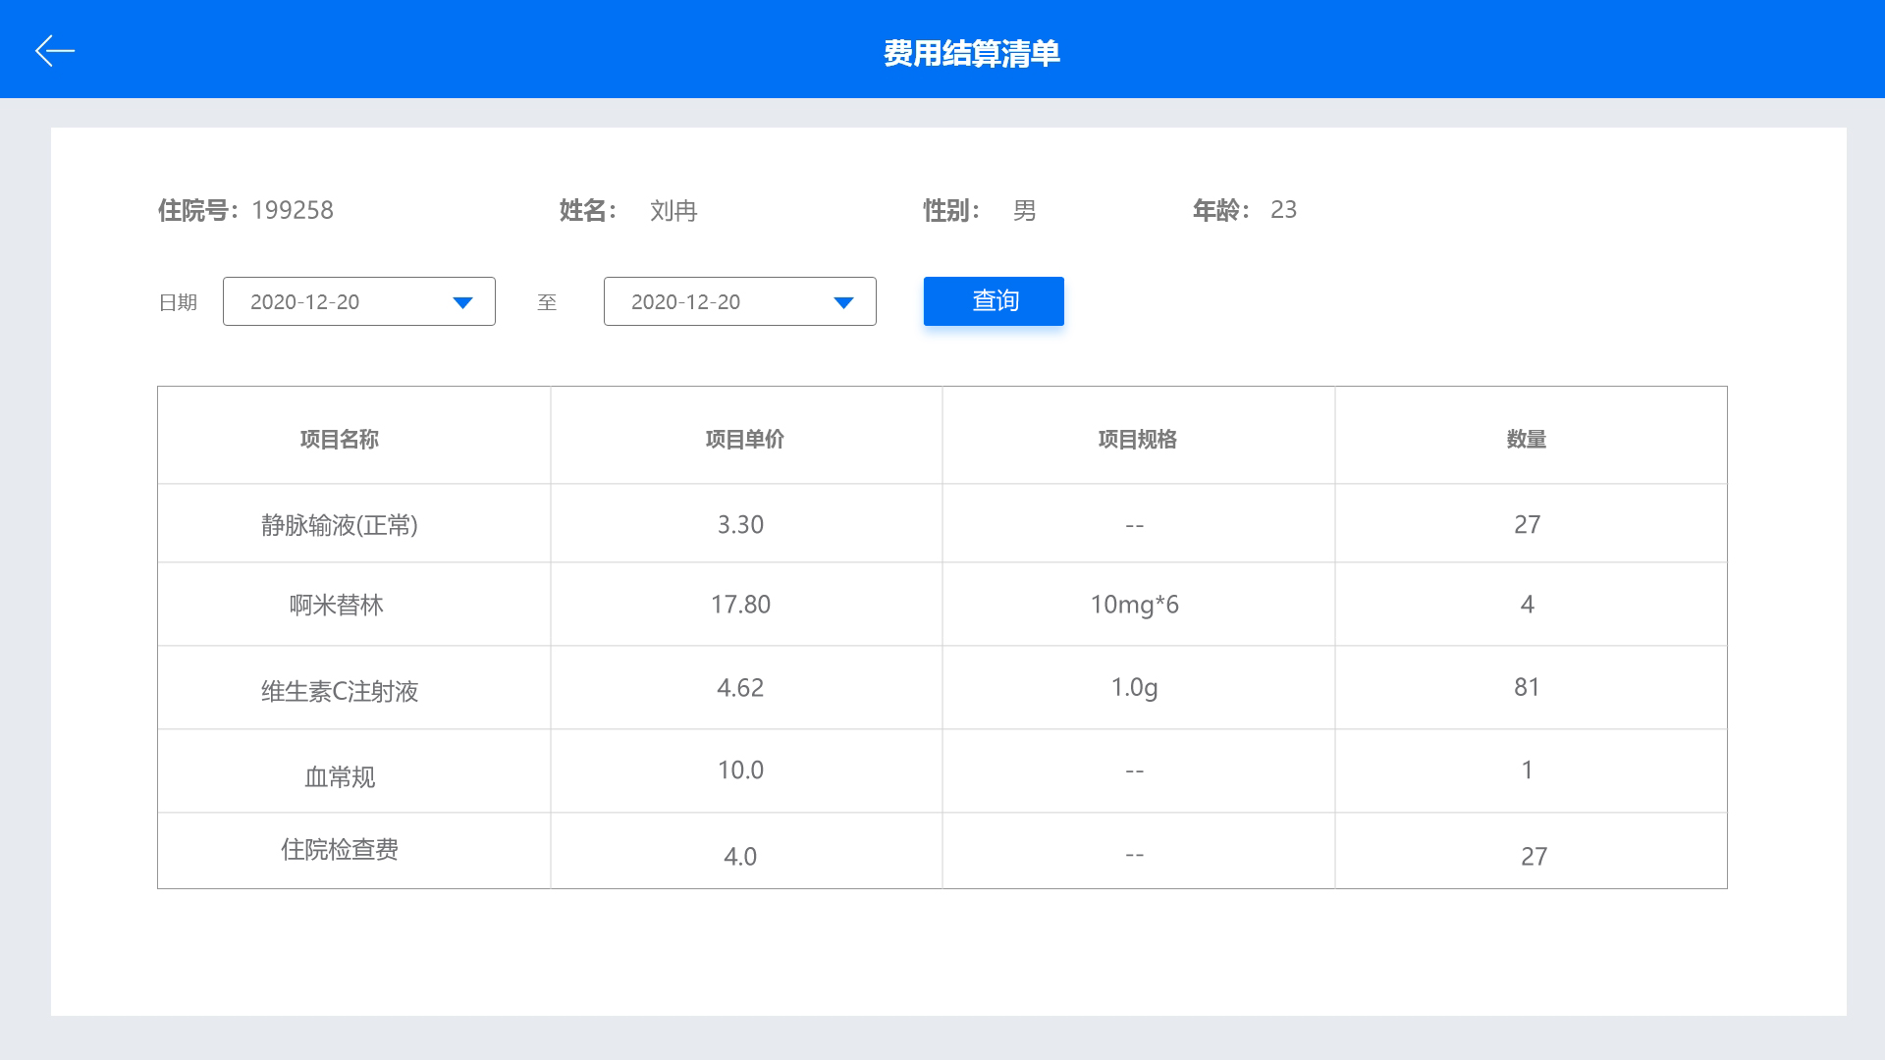Select the 数量 column header
Viewport: 1885px width, 1060px height.
[x=1527, y=439]
